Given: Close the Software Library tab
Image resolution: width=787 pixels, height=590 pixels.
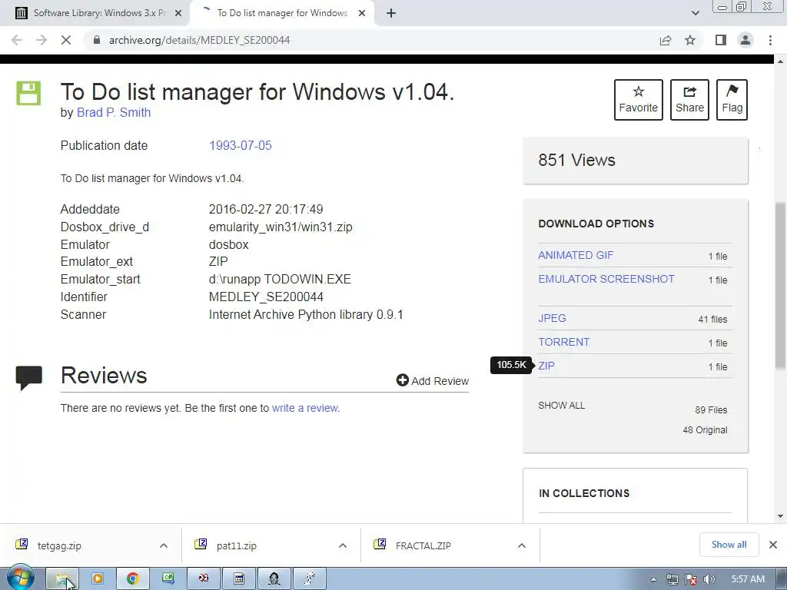Looking at the screenshot, I should coord(178,13).
